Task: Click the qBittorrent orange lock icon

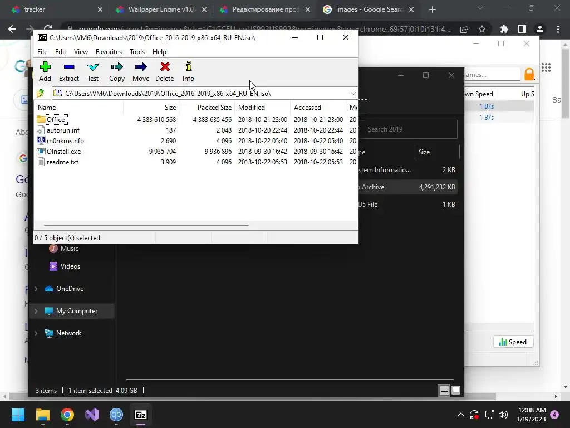Action: 529,74
